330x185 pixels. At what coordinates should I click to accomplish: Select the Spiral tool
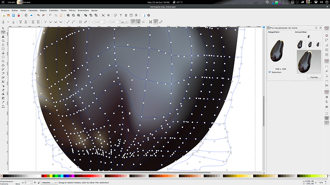(3, 65)
